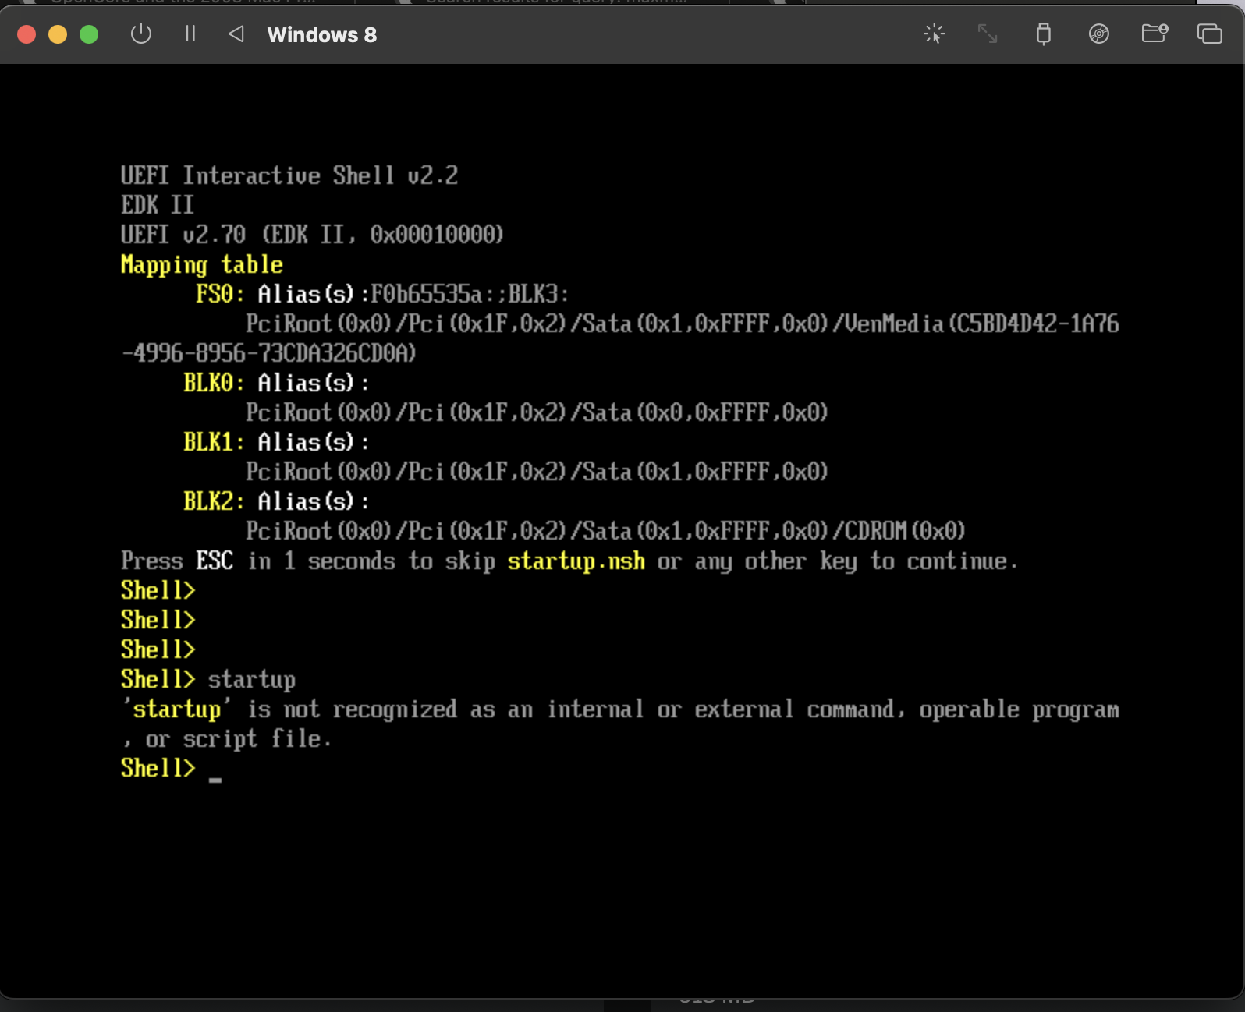Click the CDROM(0x0) device path line

pos(605,531)
